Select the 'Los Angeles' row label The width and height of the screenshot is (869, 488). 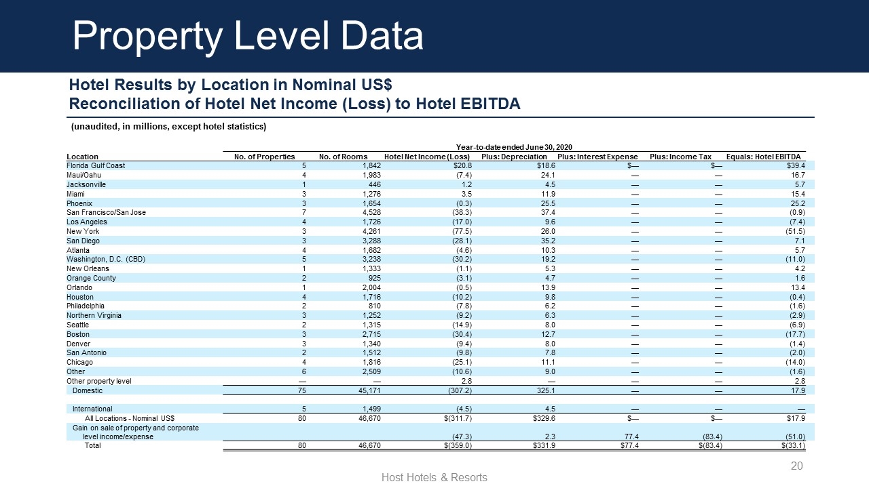point(87,222)
